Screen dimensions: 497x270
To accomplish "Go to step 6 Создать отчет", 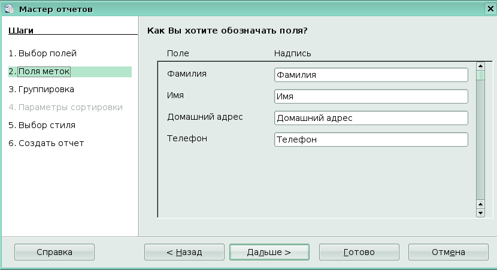I will click(46, 143).
